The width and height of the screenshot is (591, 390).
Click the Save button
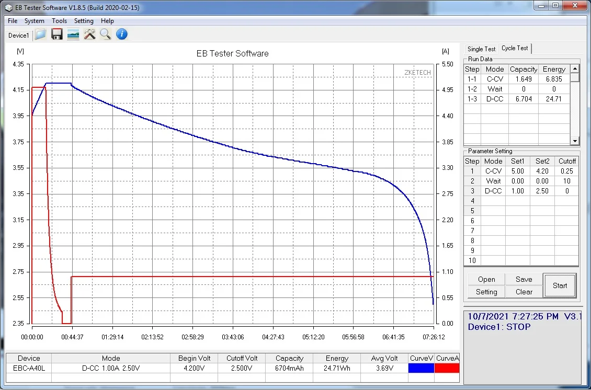[x=524, y=280]
